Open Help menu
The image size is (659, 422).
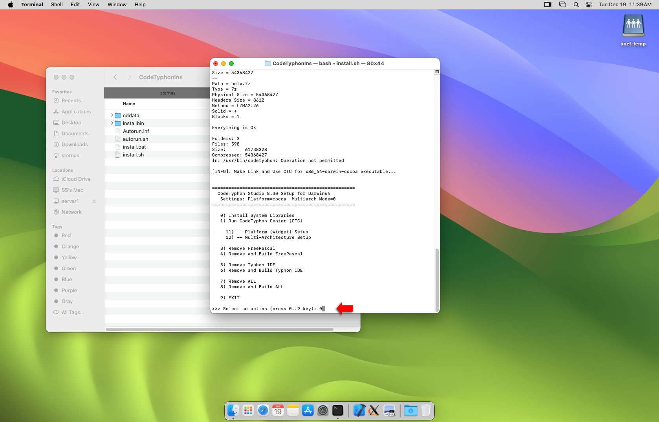point(140,5)
